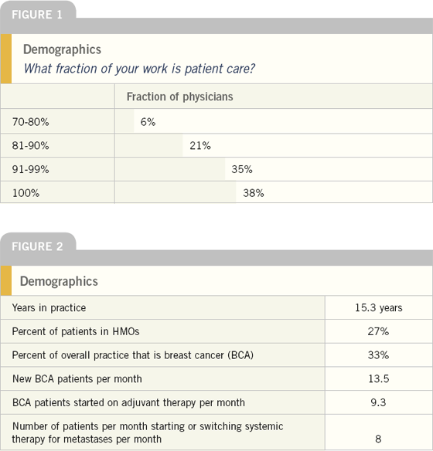
Task: Click the FIGURE 1 tab label
Action: click(37, 15)
